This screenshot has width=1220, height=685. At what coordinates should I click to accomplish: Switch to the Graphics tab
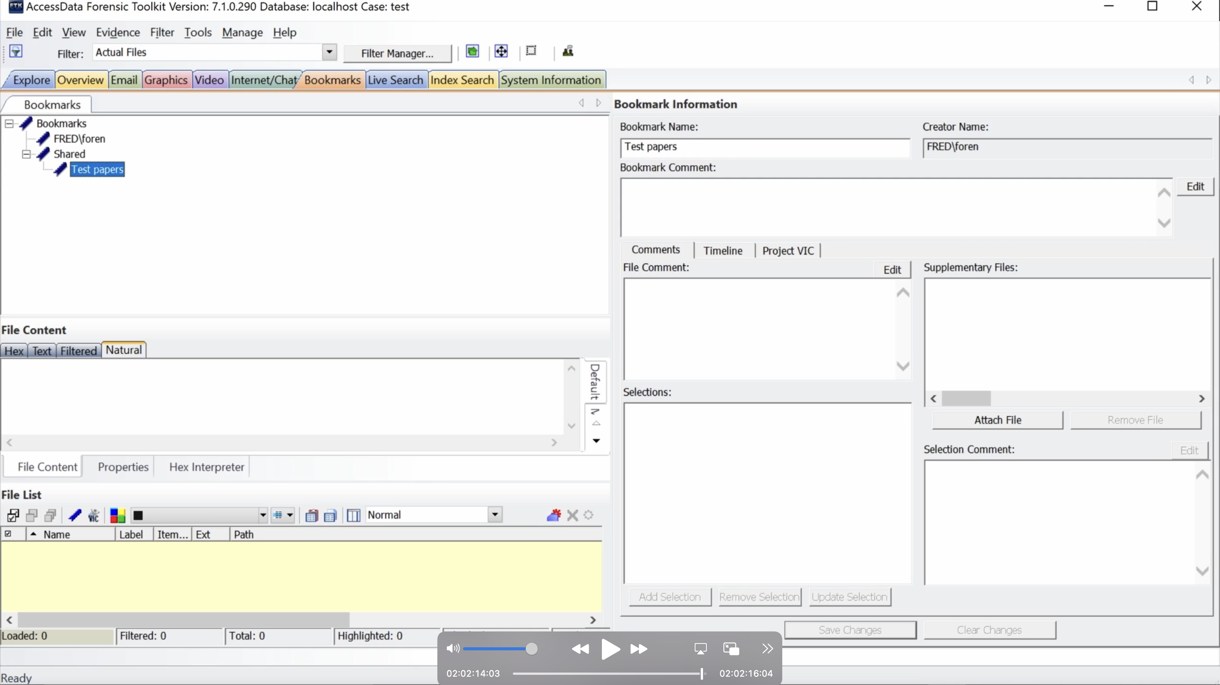point(166,80)
